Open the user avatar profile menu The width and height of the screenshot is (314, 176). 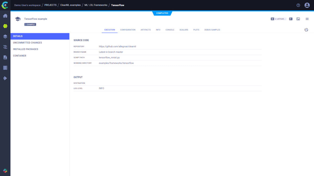tap(307, 5)
